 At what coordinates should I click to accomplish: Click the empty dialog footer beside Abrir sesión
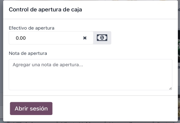pos(115,108)
